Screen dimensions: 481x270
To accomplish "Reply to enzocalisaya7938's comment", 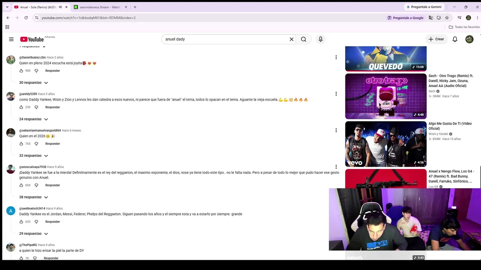I will click(53, 185).
